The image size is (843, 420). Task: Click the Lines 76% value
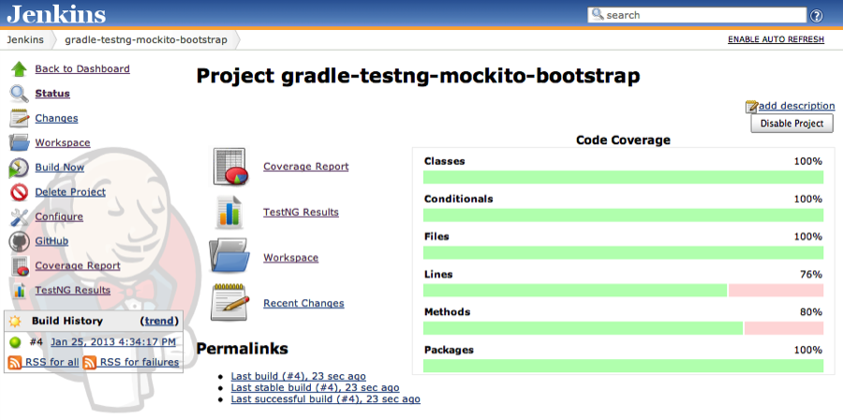point(811,275)
